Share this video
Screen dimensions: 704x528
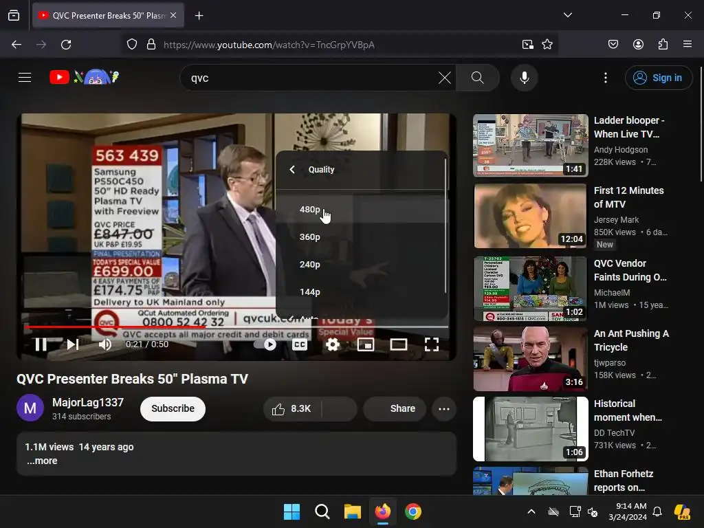395,408
